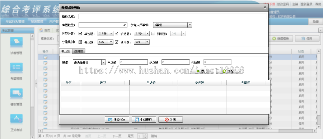Open 正式考试 in the left sidebar
323x139 pixels.
(x=16, y=123)
